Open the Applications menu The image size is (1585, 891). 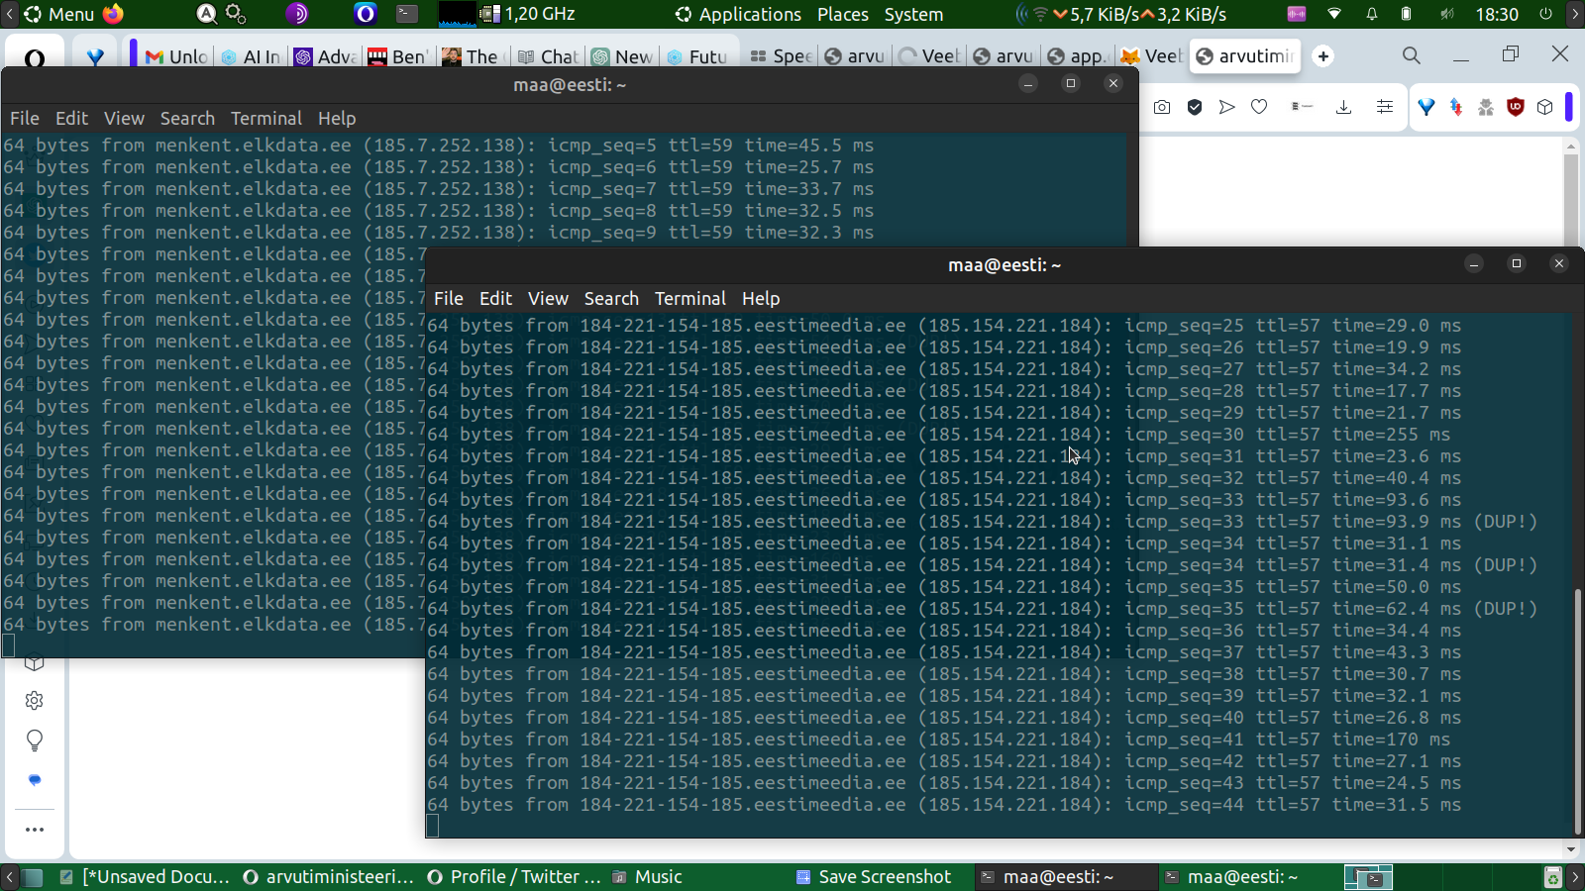tap(739, 14)
